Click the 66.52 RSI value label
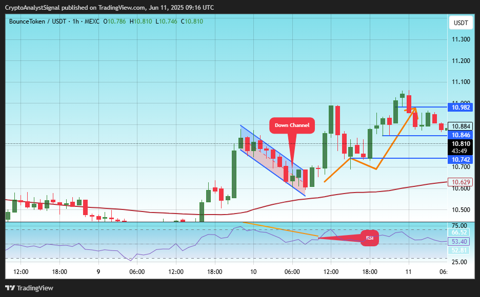This screenshot has height=297, width=480. [459, 232]
